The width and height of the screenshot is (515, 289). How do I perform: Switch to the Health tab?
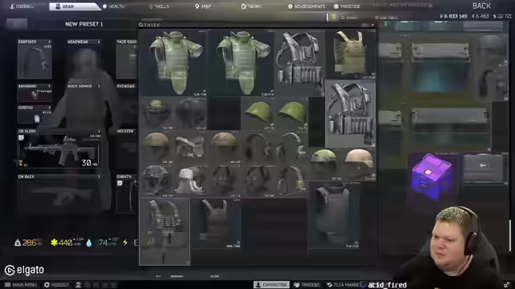tap(113, 6)
